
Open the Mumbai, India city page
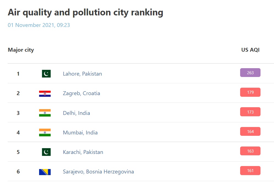tap(80, 132)
